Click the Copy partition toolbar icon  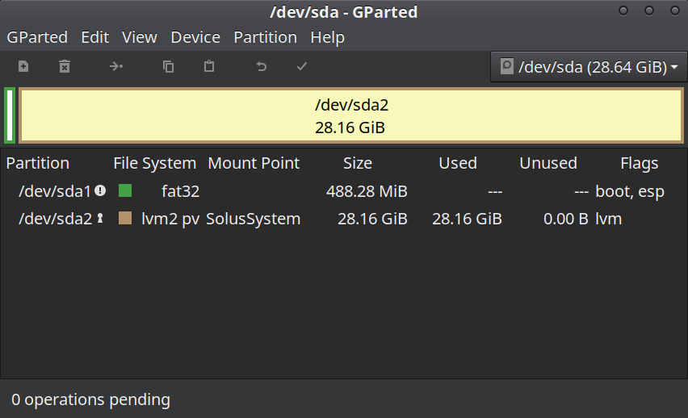168,66
